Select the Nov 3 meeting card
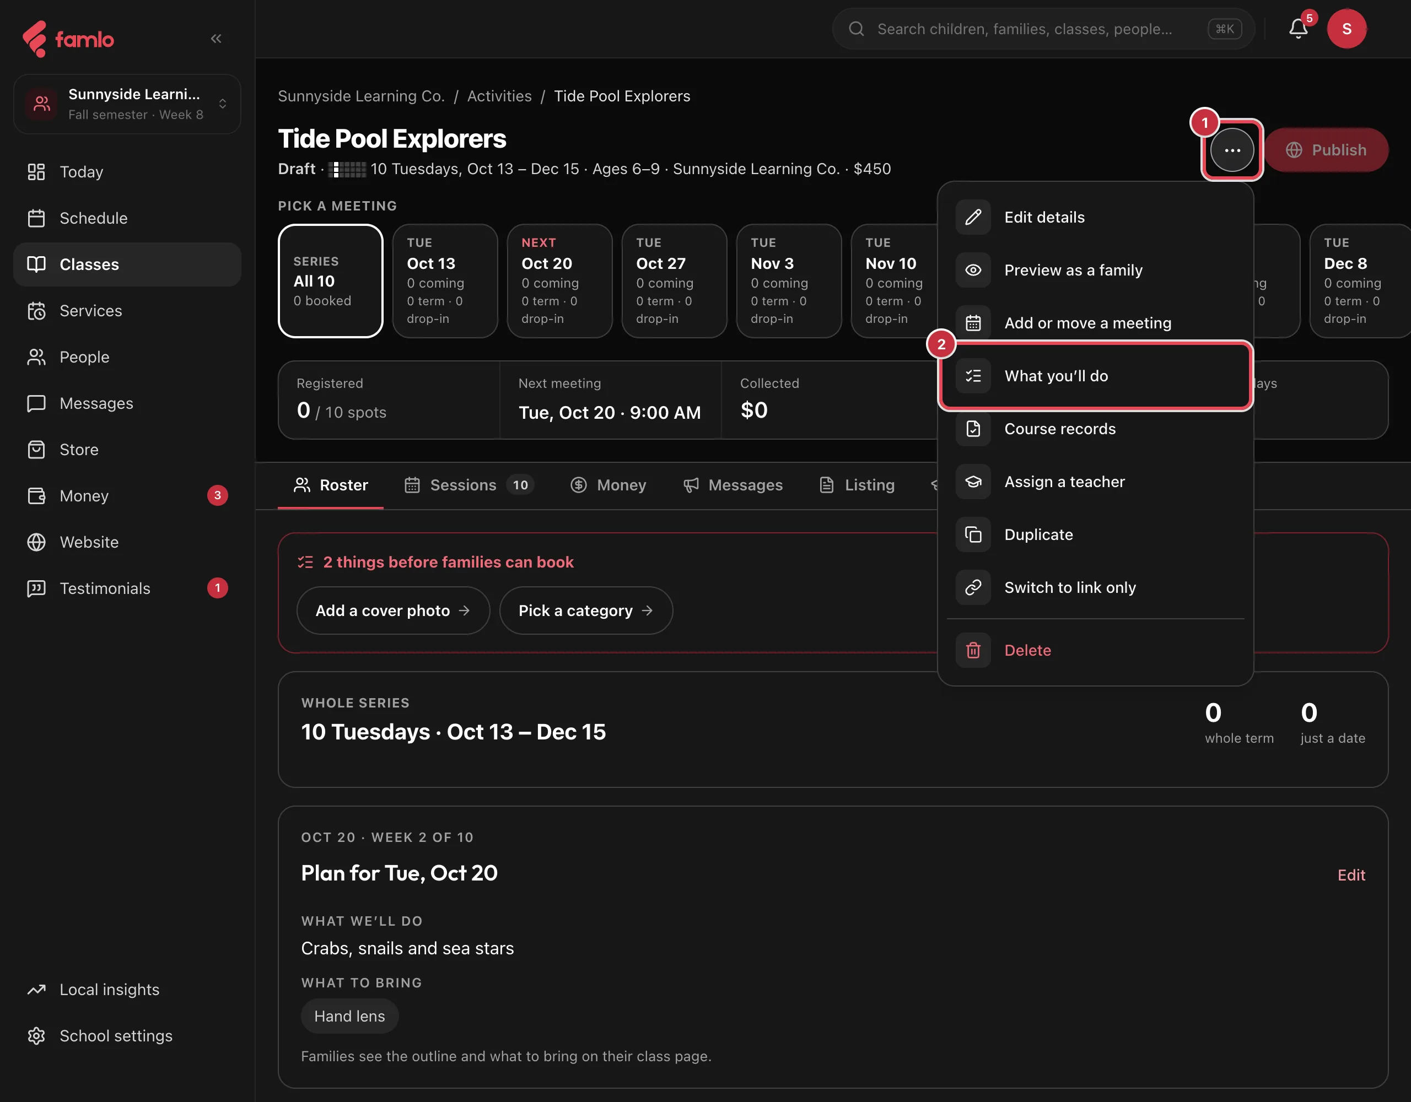 [789, 281]
